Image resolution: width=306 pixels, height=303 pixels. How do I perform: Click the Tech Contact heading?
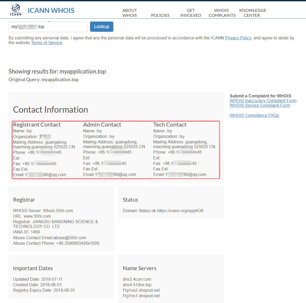(170, 125)
